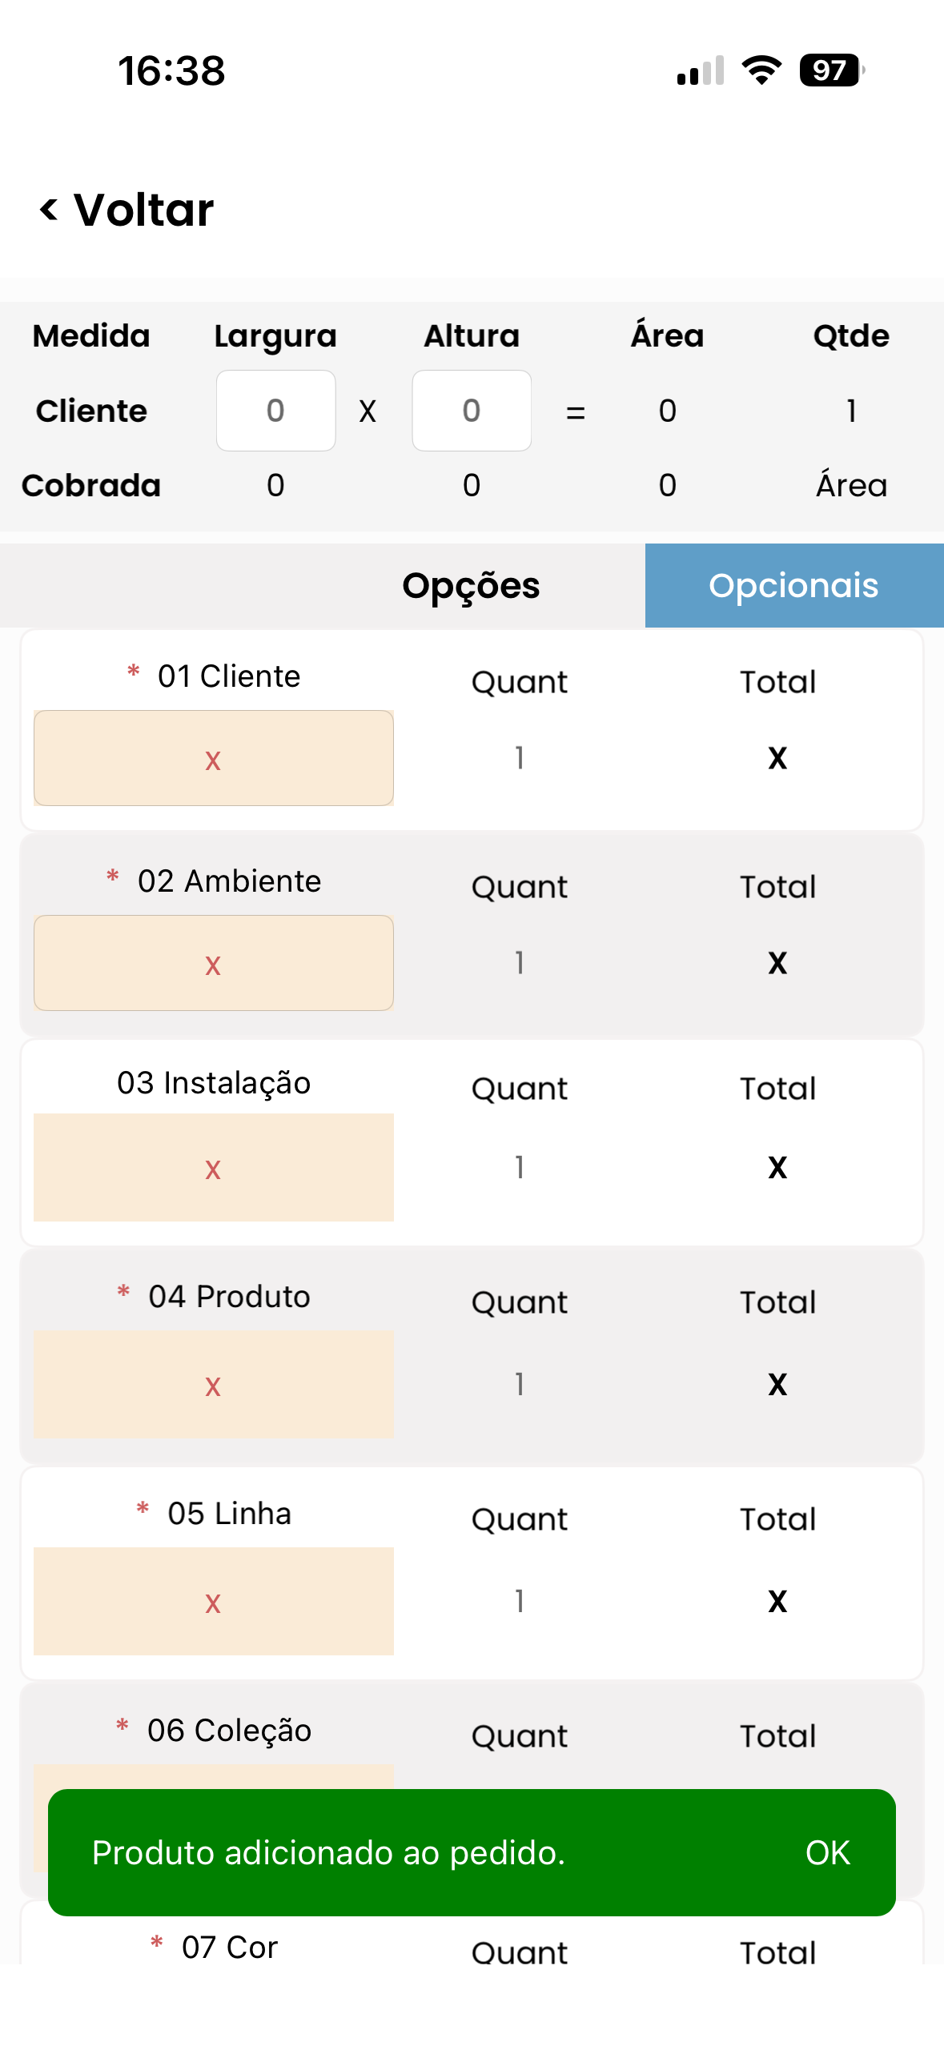
Task: Tap the cellular signal bars icon
Action: pos(701,70)
